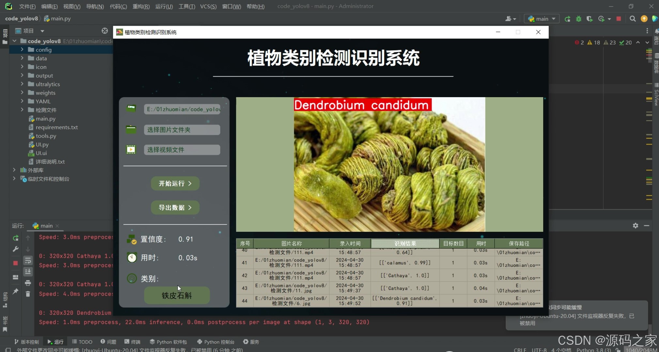Clear the run console with trash icon

pos(28,294)
